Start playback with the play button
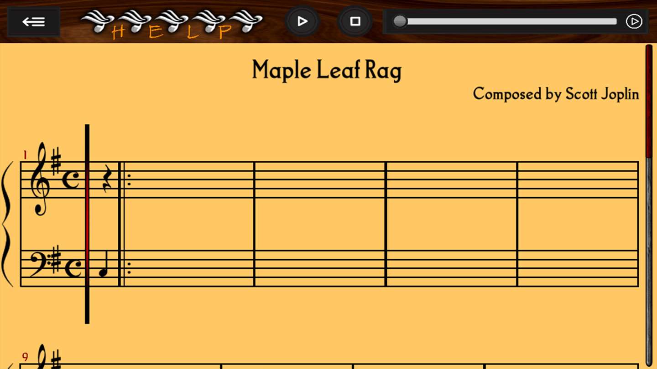 click(x=302, y=21)
